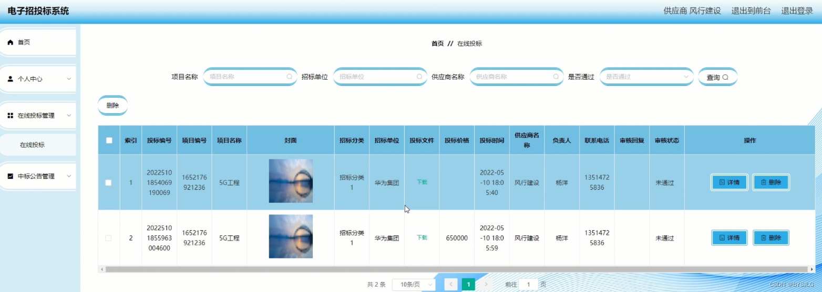Click 供应商 风行建设 in the top bar
This screenshot has width=822, height=292.
click(692, 10)
